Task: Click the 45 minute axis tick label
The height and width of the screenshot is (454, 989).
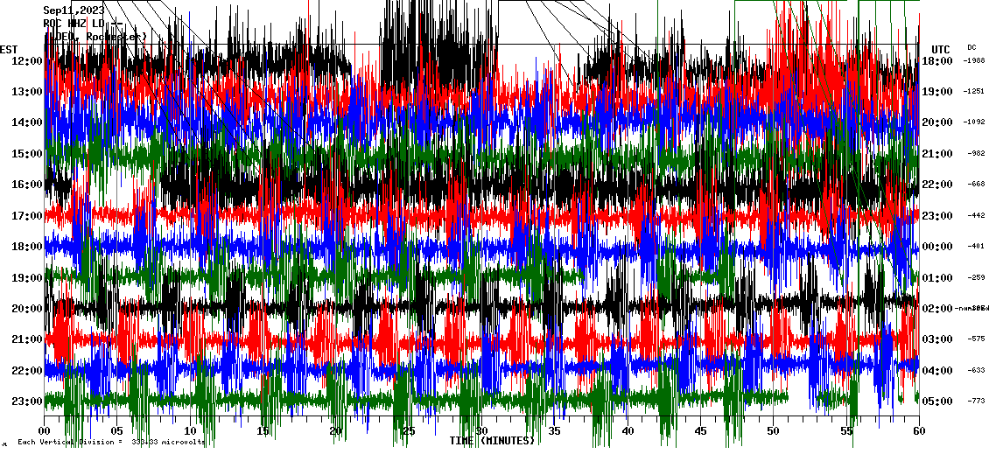Action: click(x=700, y=430)
